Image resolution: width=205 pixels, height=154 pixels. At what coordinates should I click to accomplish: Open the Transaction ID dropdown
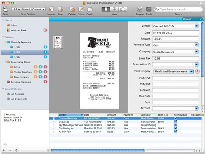(x=197, y=65)
